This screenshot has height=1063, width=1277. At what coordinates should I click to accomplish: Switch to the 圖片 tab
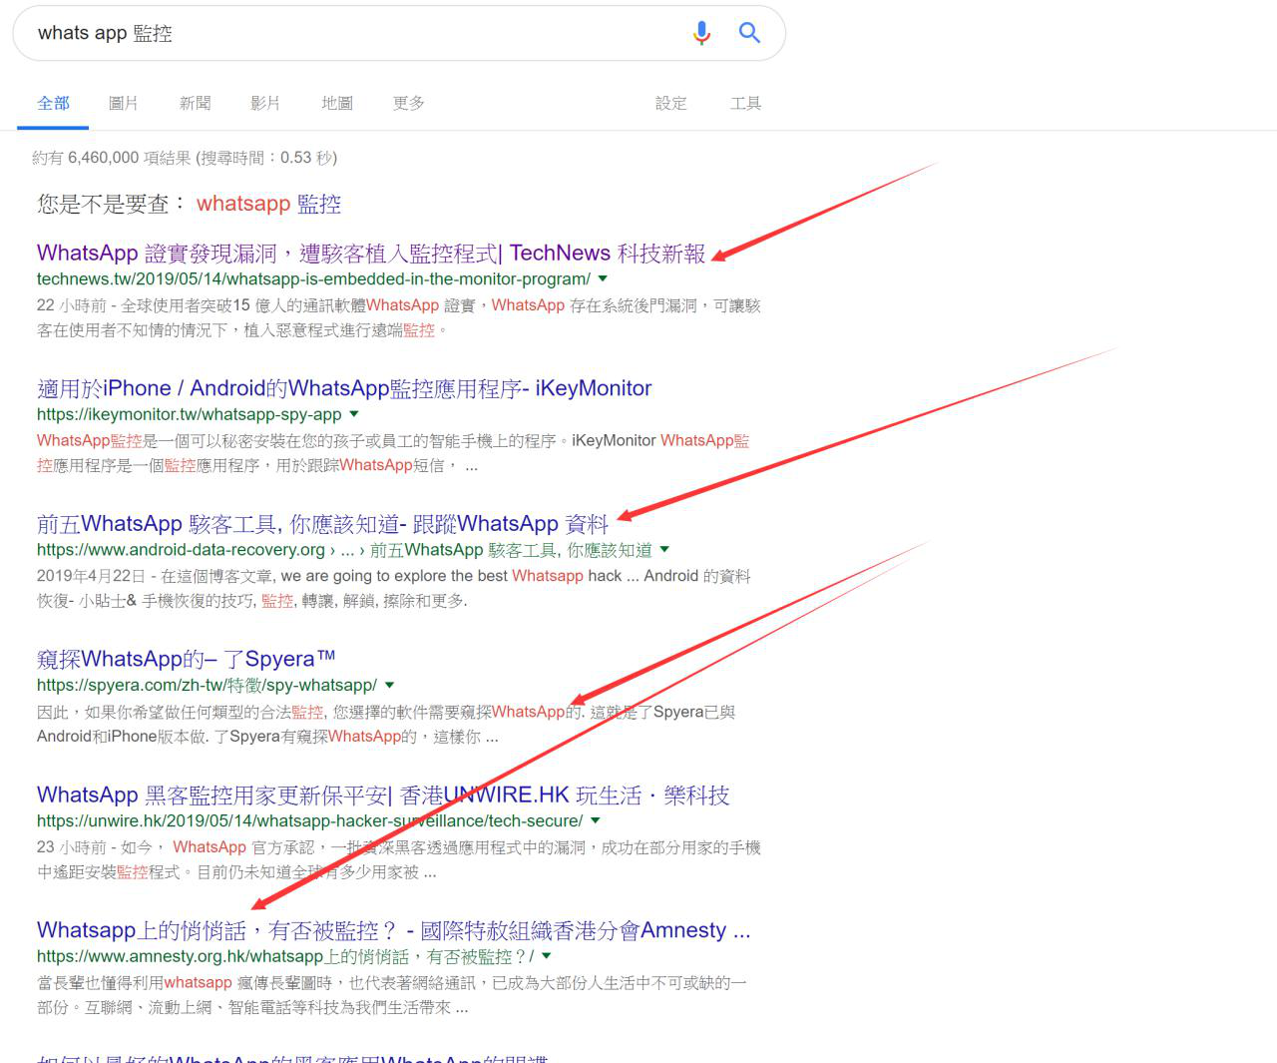124,103
